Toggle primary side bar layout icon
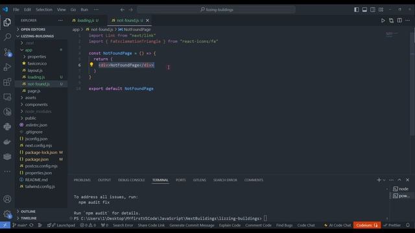Image resolution: width=415 pixels, height=233 pixels. 357,10
